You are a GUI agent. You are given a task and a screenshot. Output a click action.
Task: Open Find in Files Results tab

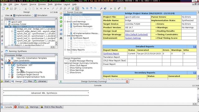coord(52,107)
